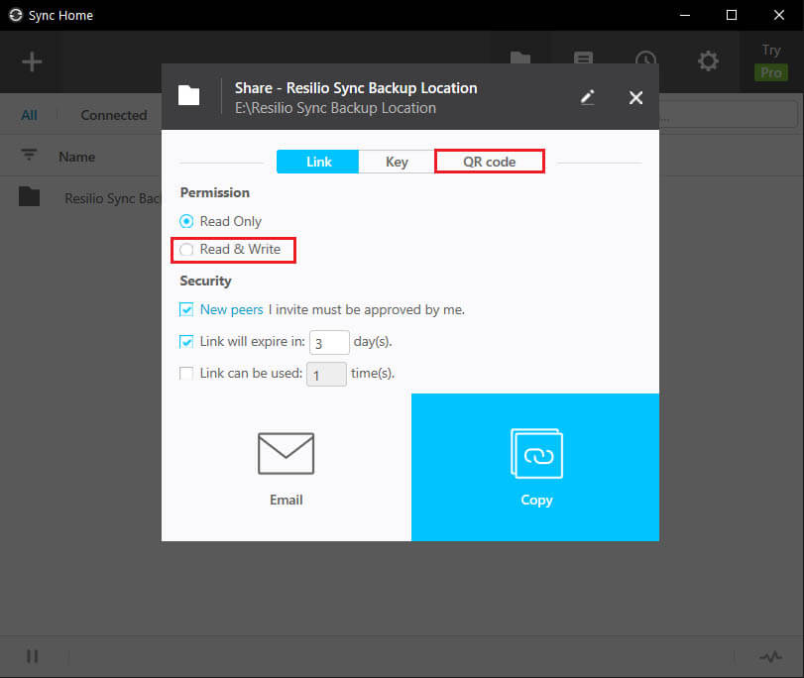Open the settings gear icon
This screenshot has width=804, height=678.
click(708, 61)
